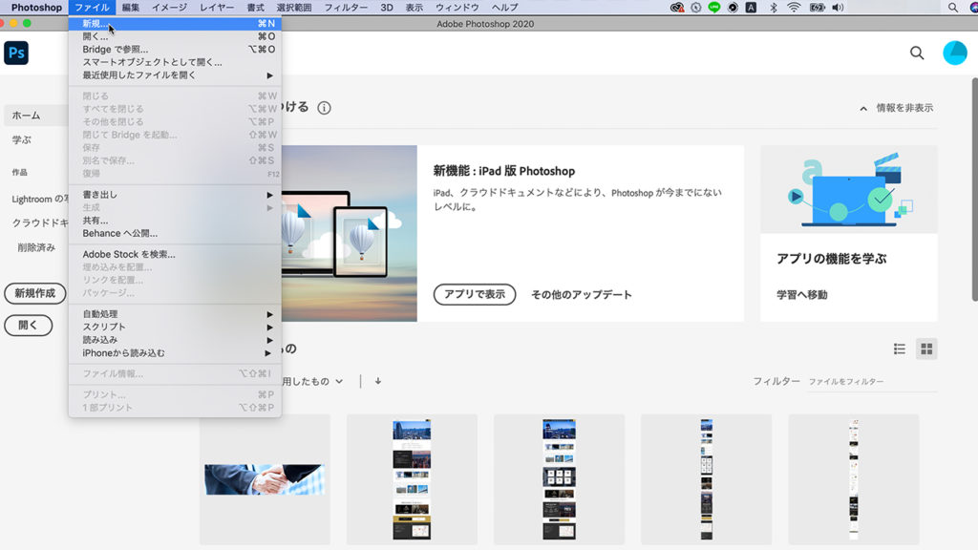
Task: Click the アプリで表示 button
Action: click(x=475, y=294)
